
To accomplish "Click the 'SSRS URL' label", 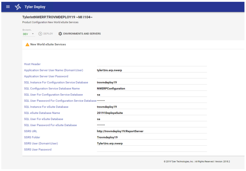I will click(30, 131).
